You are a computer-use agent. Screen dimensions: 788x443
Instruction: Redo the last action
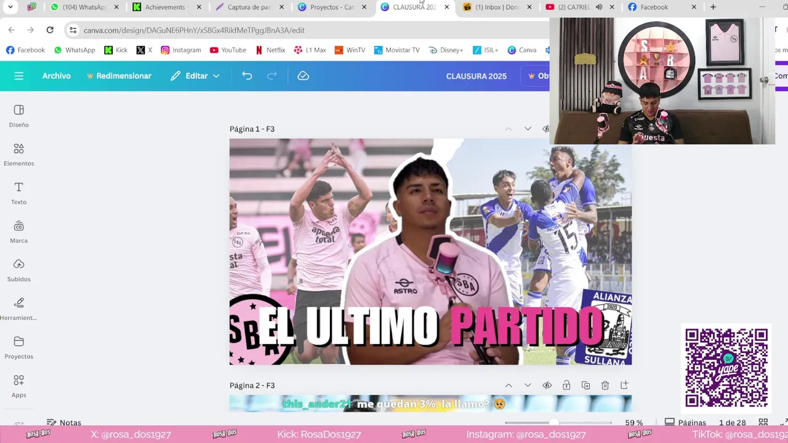coord(272,76)
